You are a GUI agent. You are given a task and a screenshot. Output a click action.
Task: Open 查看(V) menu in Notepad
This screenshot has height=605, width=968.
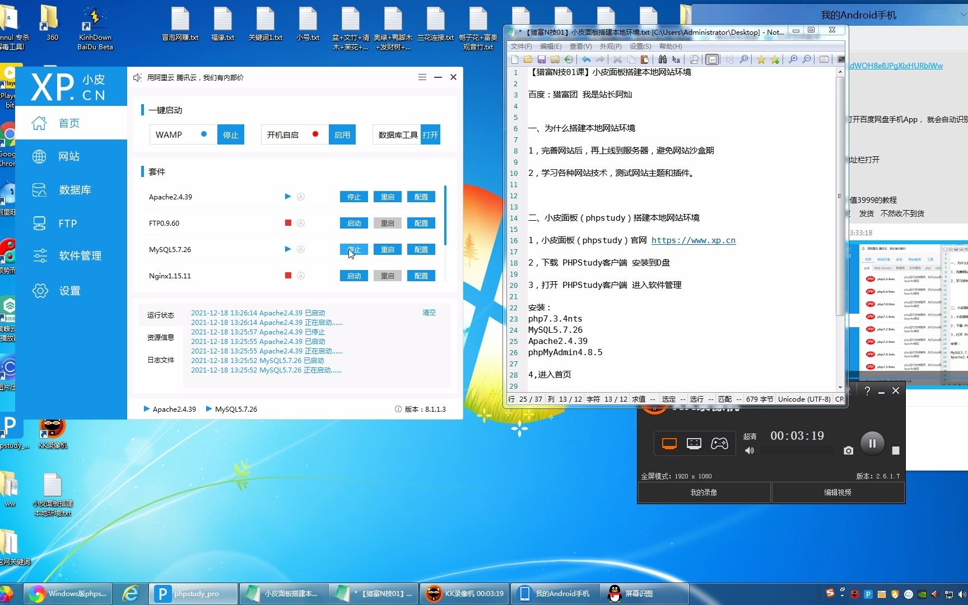pyautogui.click(x=580, y=46)
